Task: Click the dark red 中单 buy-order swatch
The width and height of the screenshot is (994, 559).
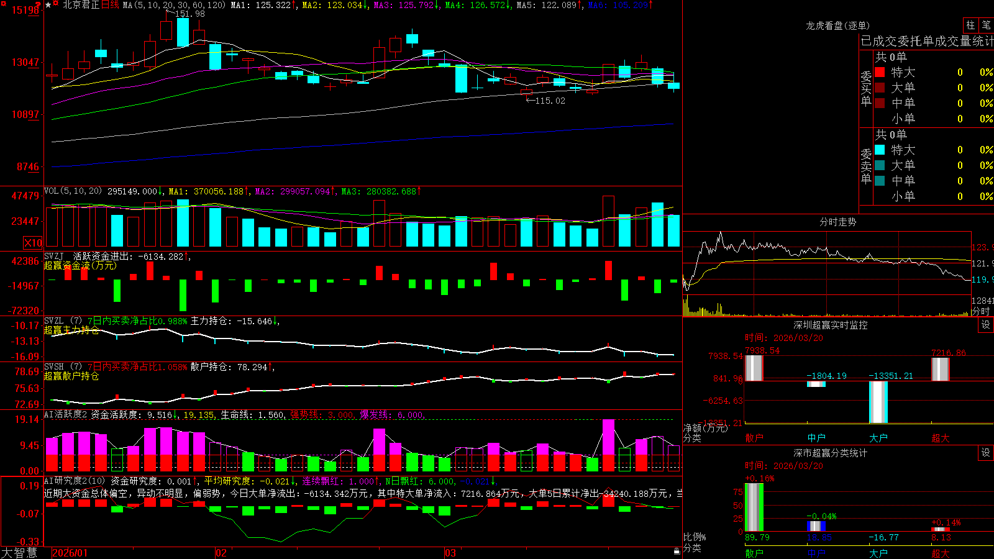Action: [880, 103]
